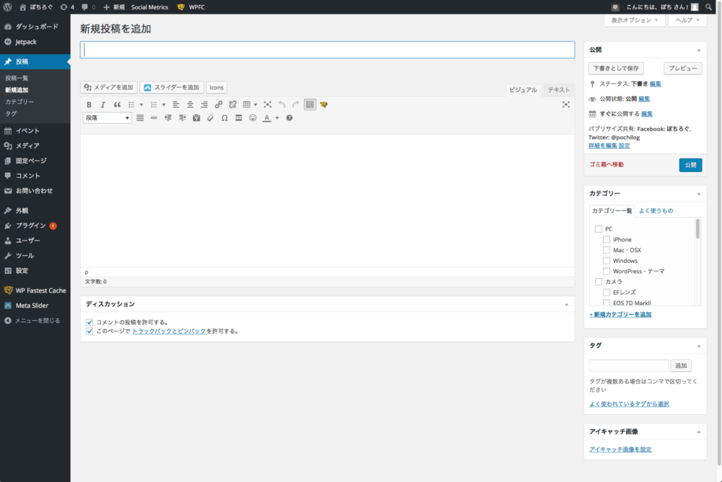Click the insert link icon

coord(219,105)
